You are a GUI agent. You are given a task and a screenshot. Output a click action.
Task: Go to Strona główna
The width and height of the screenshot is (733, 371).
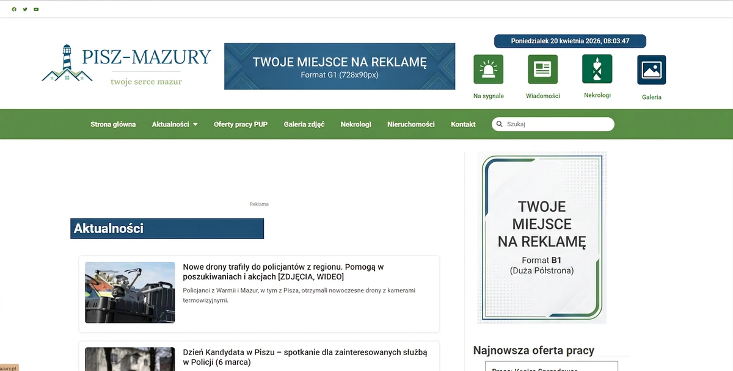click(x=113, y=124)
